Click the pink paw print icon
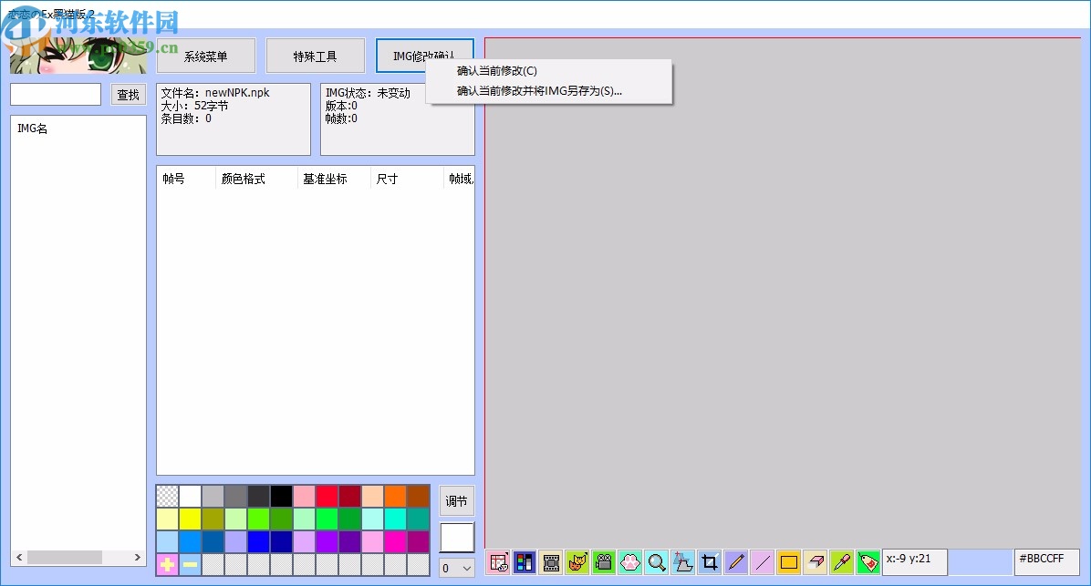The image size is (1091, 586). pyautogui.click(x=630, y=562)
